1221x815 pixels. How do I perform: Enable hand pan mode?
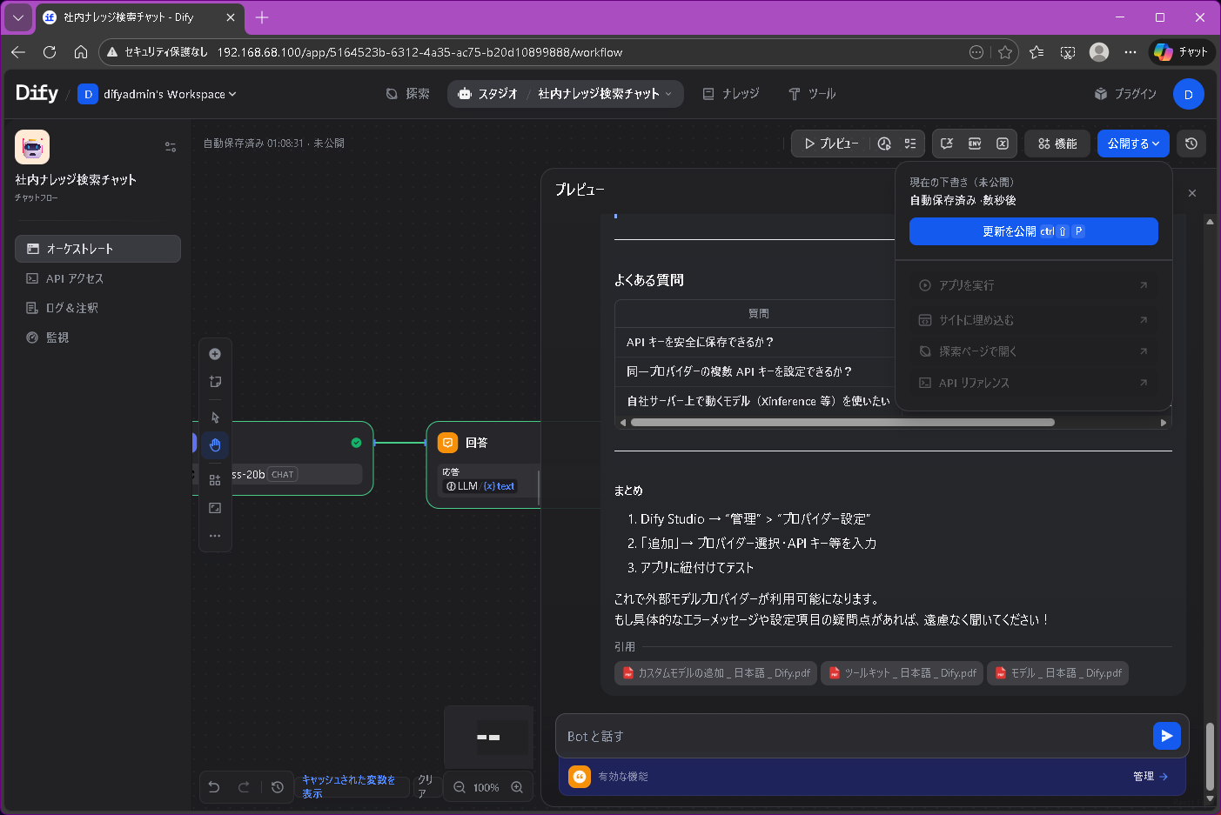pyautogui.click(x=215, y=444)
